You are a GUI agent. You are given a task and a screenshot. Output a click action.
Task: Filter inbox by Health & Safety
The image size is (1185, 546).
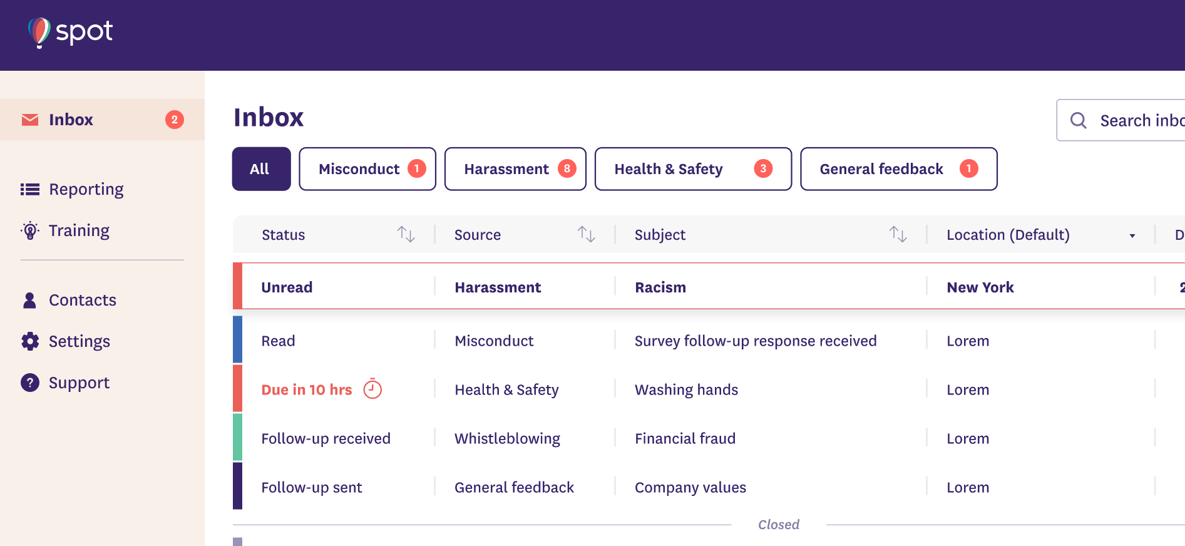[x=692, y=169]
